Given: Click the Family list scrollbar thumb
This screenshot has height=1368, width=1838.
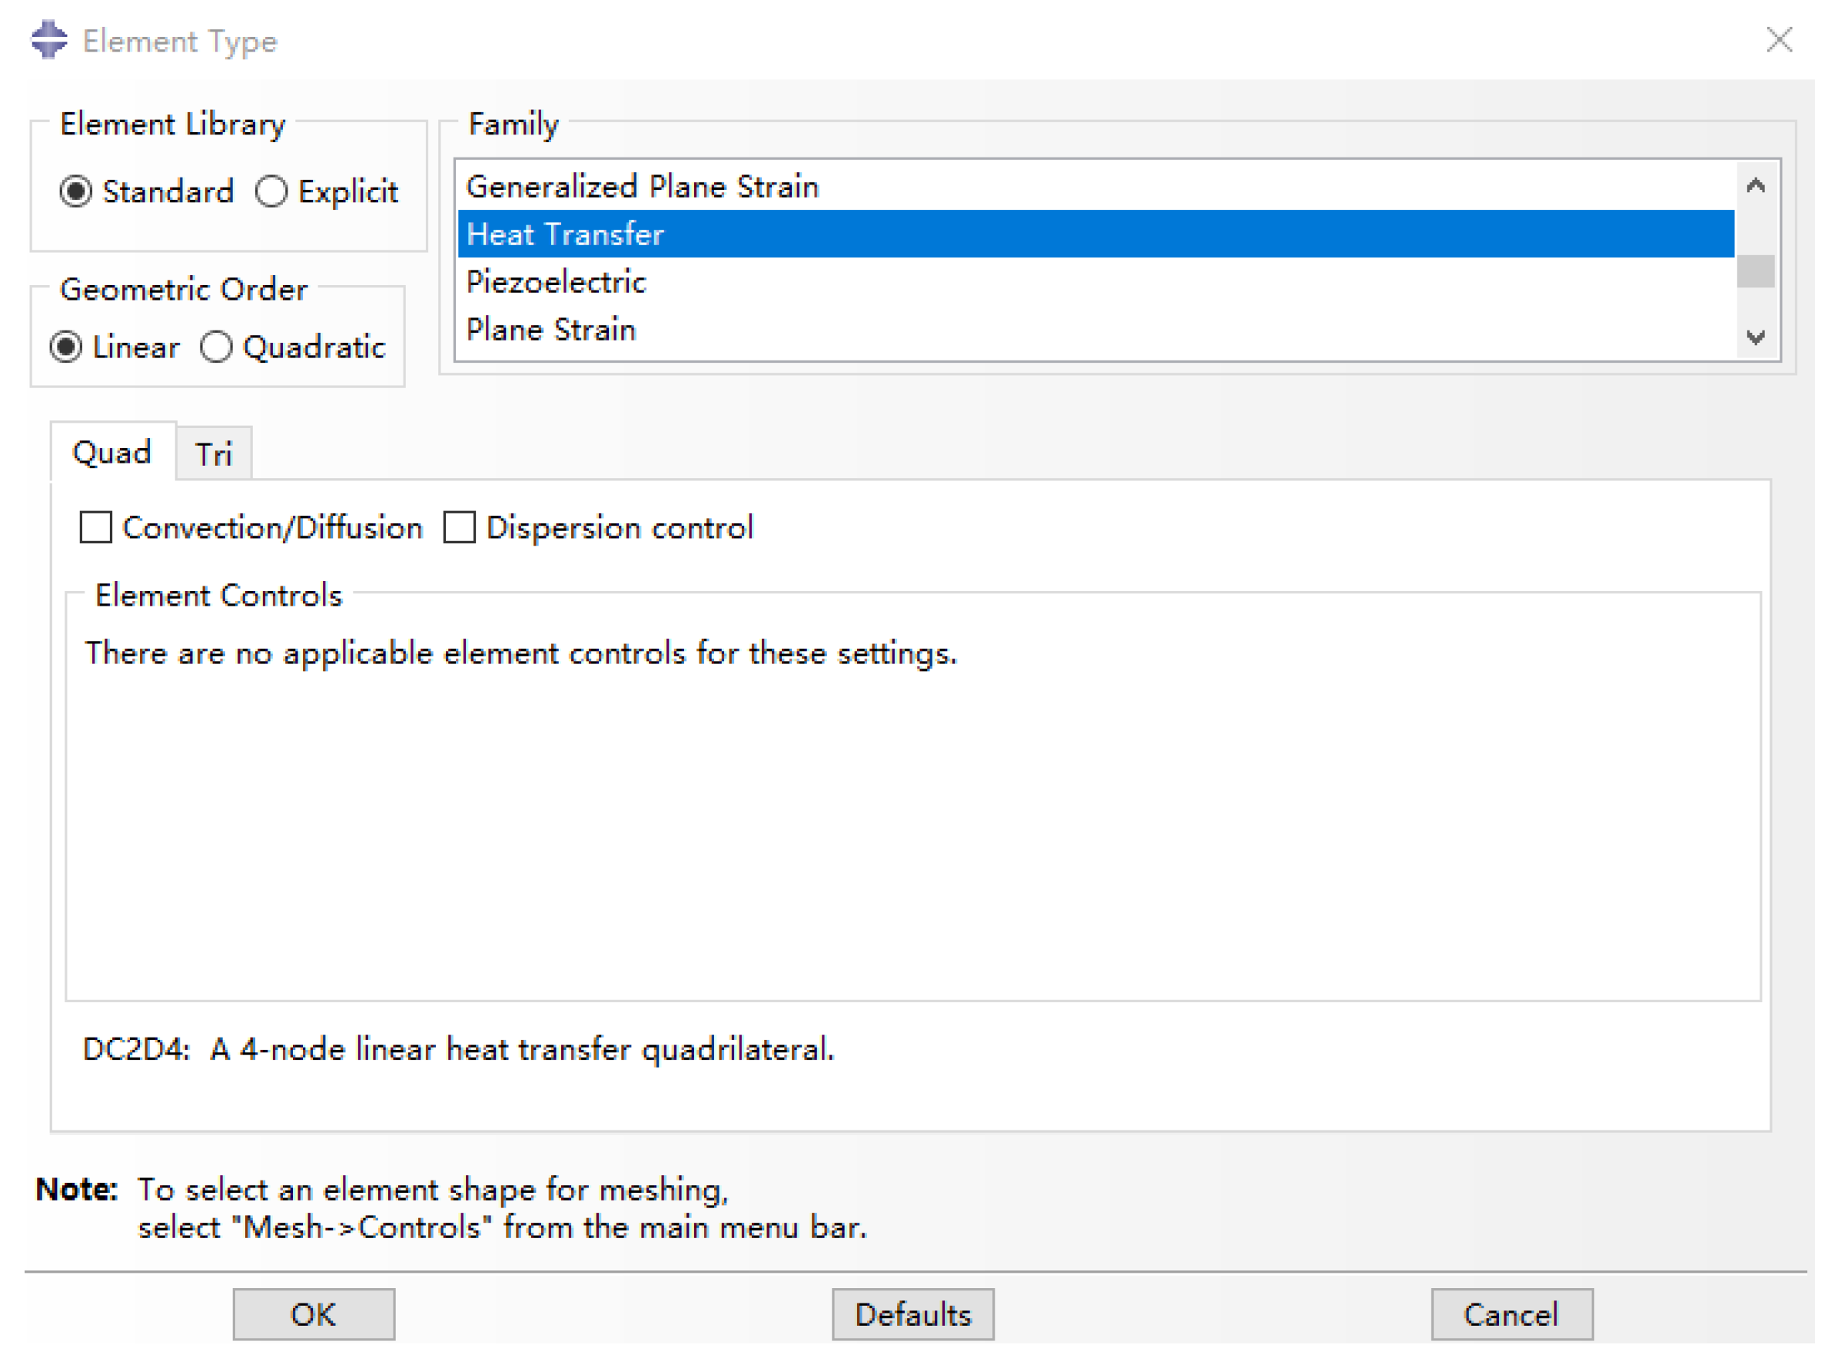Looking at the screenshot, I should pyautogui.click(x=1754, y=271).
